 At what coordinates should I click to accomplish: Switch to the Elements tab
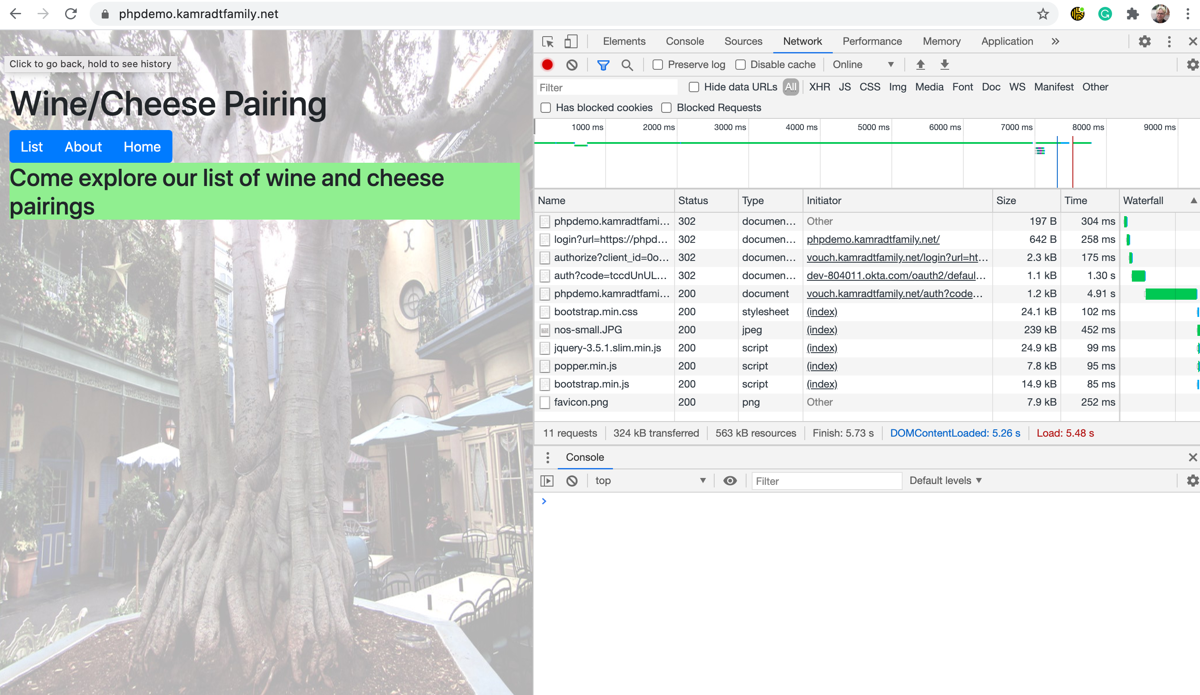(624, 41)
